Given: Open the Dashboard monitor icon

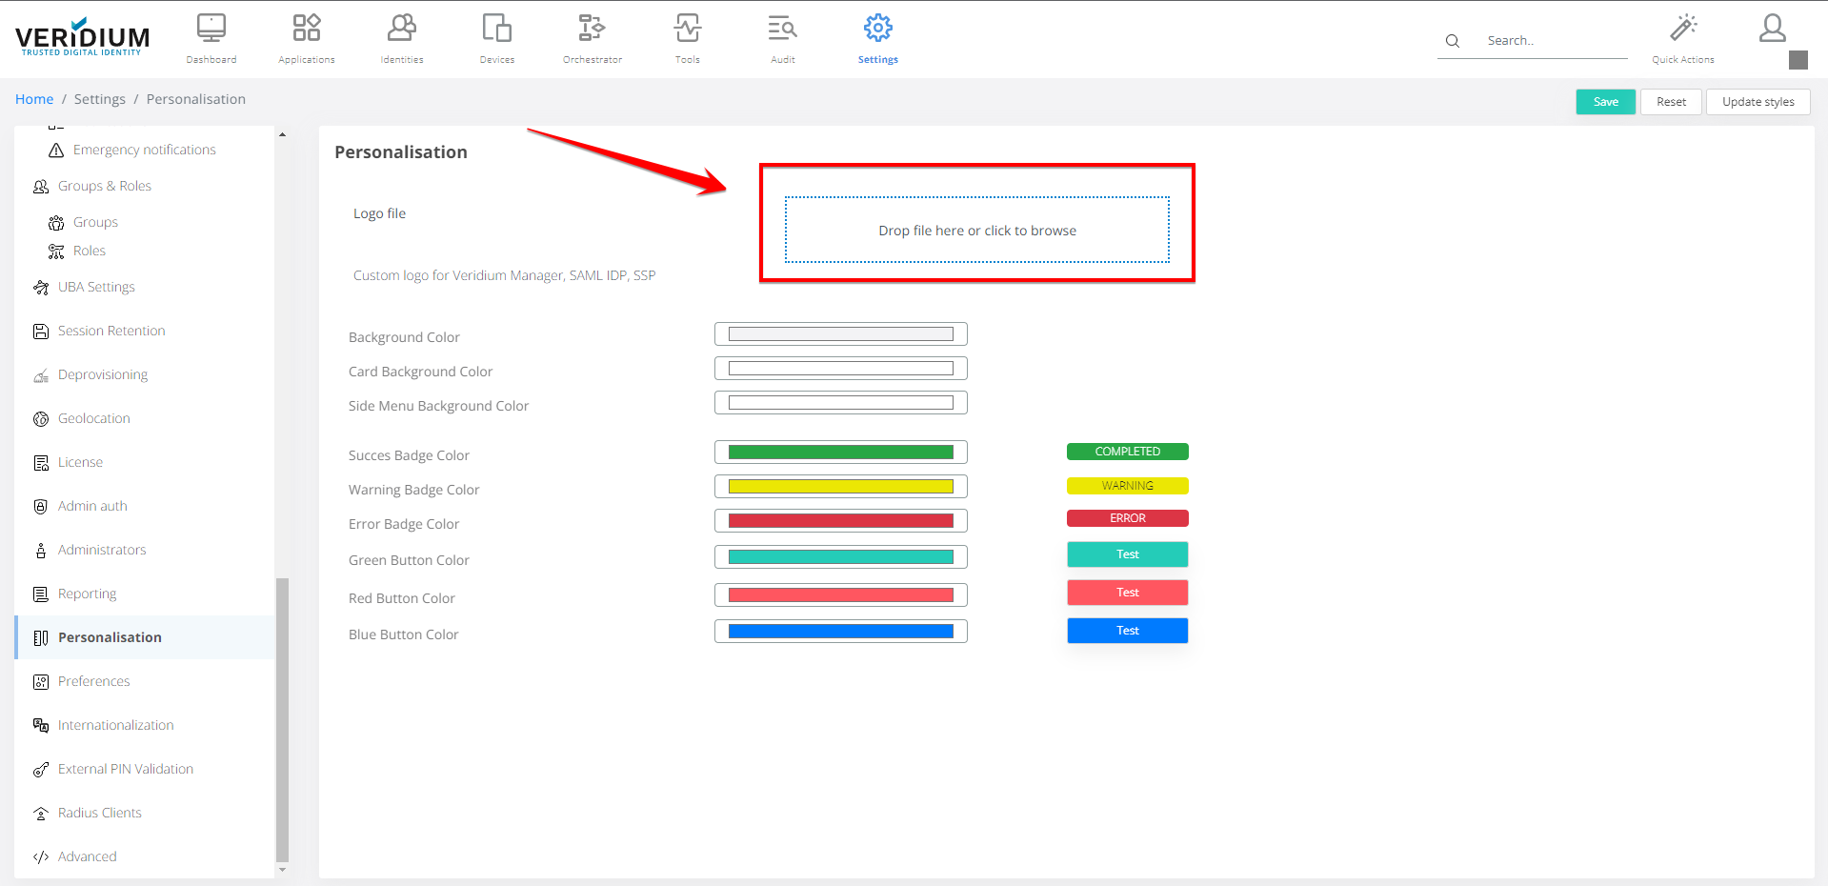Looking at the screenshot, I should (211, 29).
